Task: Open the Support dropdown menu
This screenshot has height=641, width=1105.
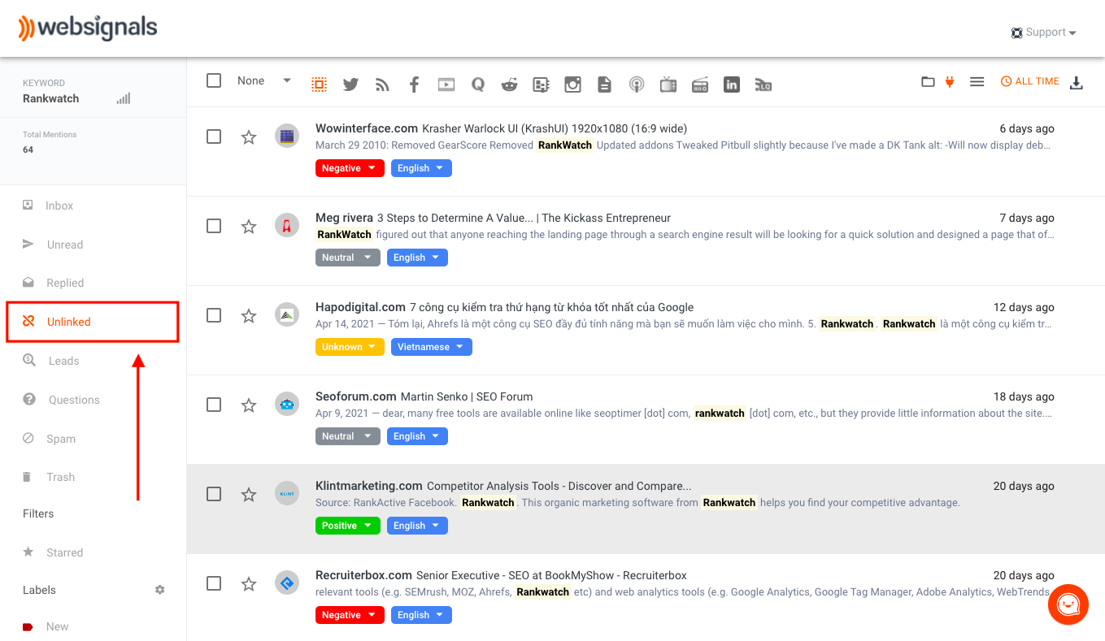Action: point(1044,32)
